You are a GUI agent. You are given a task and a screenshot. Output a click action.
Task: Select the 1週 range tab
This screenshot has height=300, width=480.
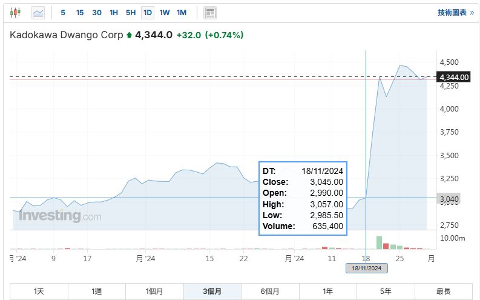[97, 292]
